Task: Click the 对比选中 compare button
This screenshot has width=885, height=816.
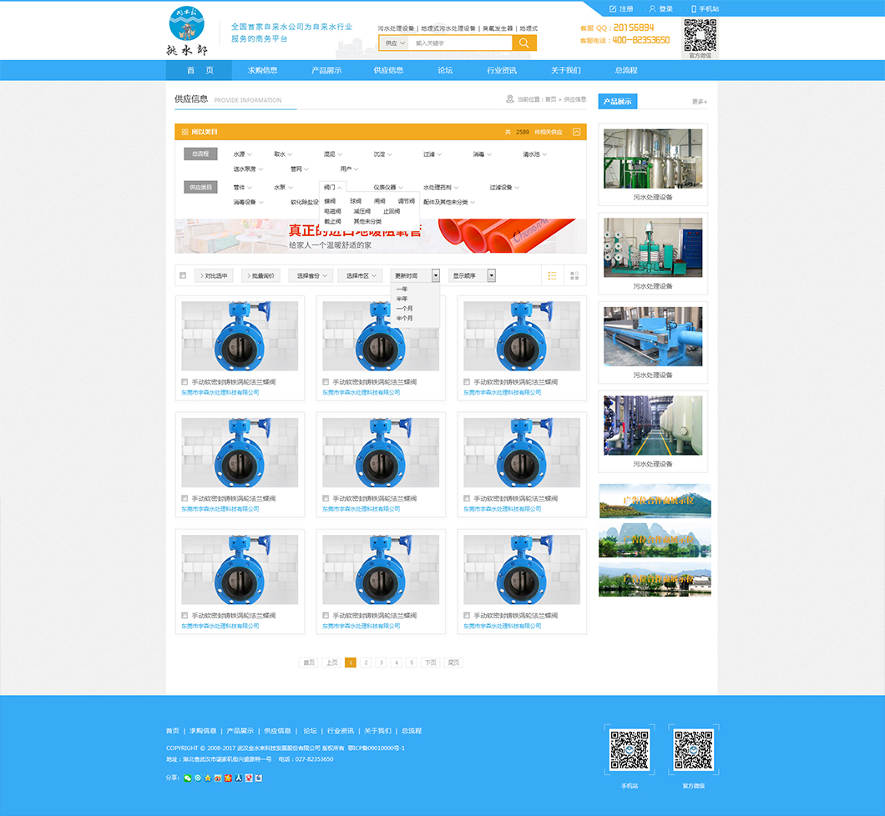Action: pyautogui.click(x=214, y=276)
